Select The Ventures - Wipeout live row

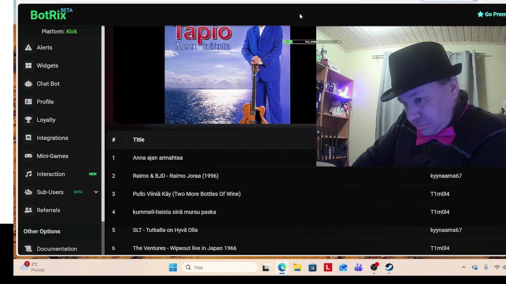tap(306, 248)
